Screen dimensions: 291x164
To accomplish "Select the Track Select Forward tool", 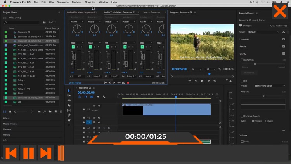I will [69, 95].
